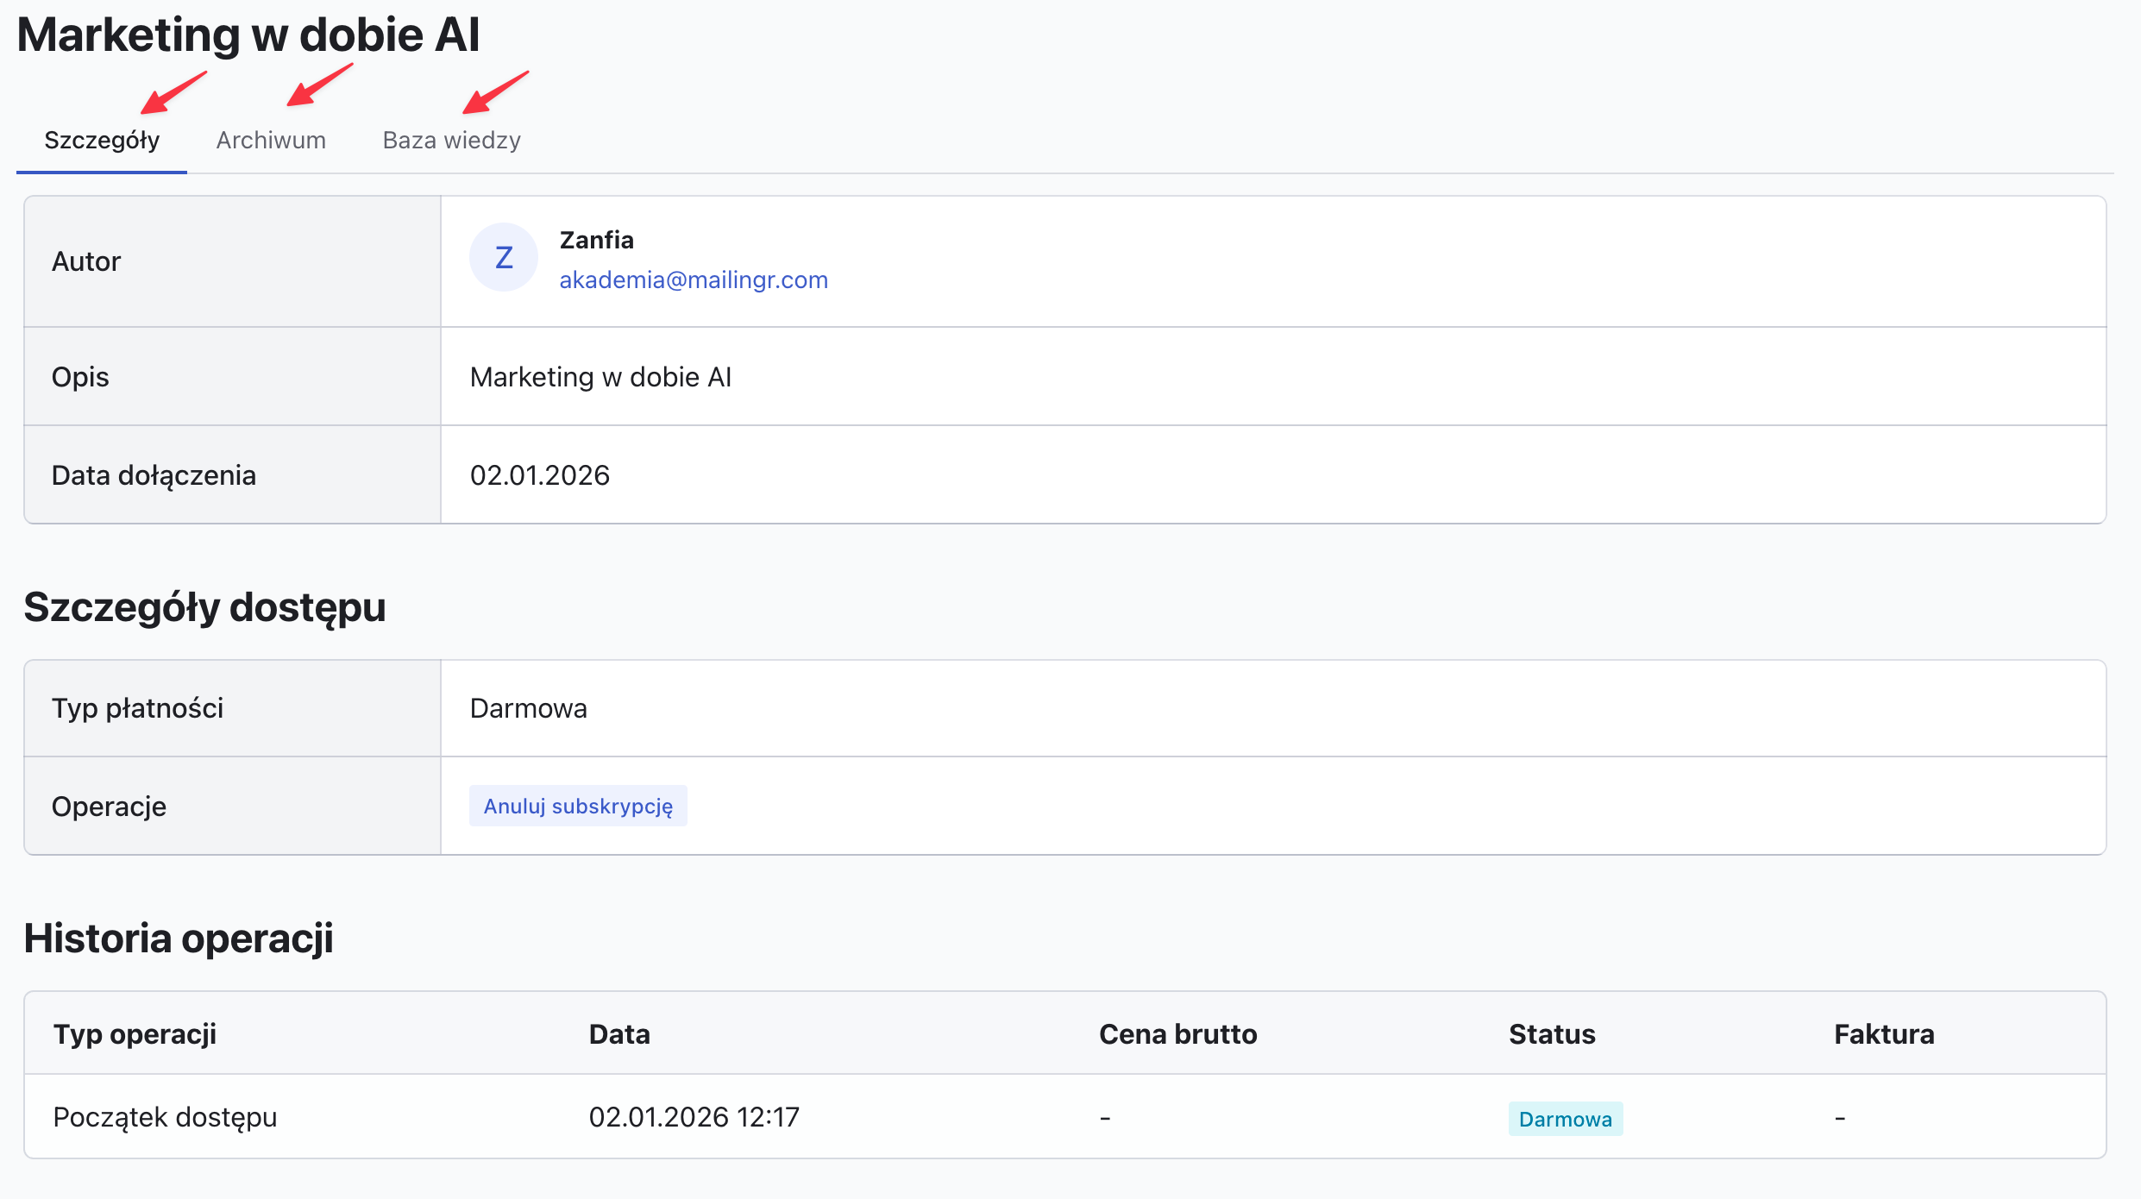
Task: Click the Zanfia author name
Action: tap(596, 240)
